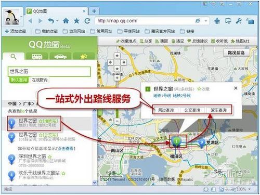The width and height of the screenshot is (260, 195).
Task: Click 收藏地点 in map toolbar
Action: point(126,41)
